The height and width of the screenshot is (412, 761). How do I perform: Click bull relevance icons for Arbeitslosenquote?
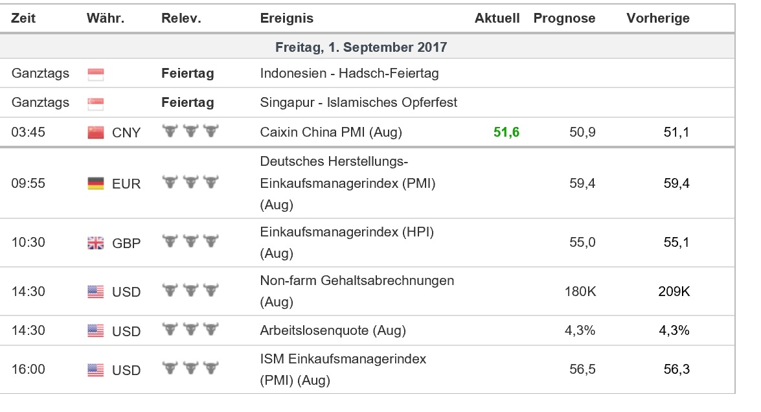click(x=190, y=330)
